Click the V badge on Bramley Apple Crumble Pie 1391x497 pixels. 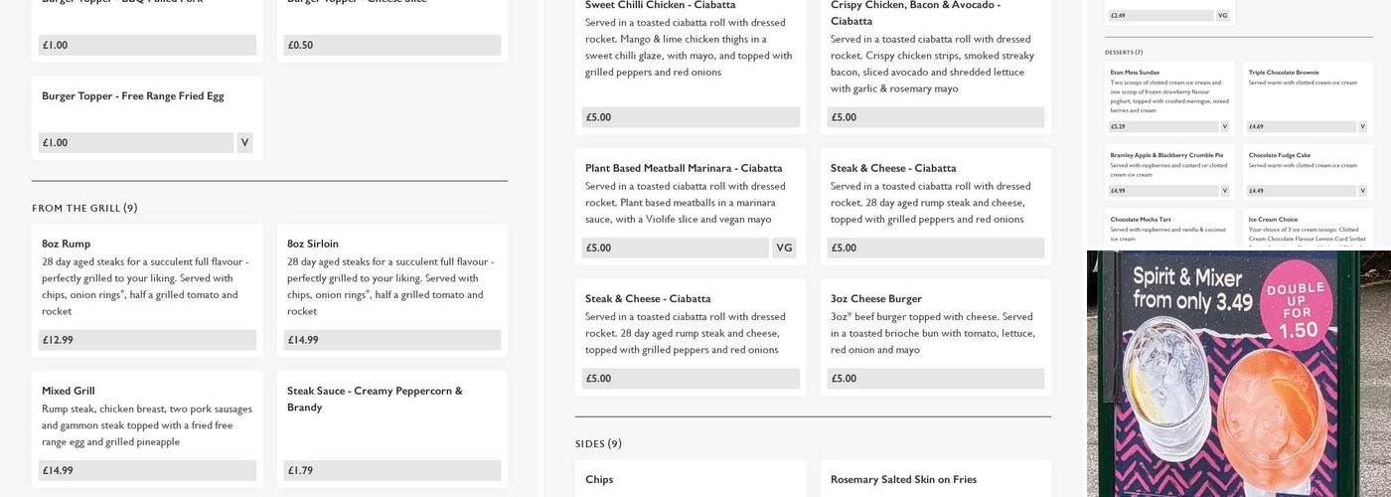click(x=1224, y=191)
